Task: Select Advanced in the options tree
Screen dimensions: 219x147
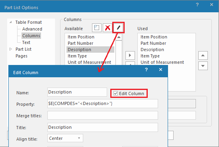Action: 32,29
